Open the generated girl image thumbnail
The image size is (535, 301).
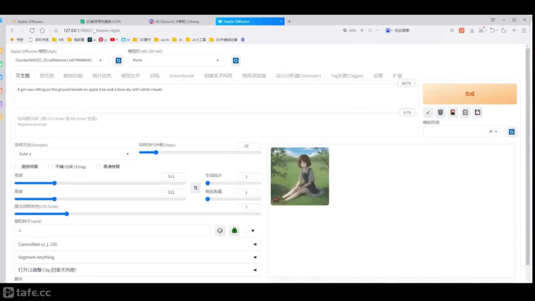(300, 176)
